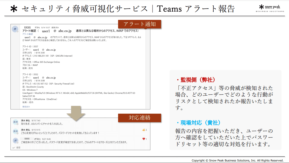Viewport: 289px width, 163px height.
Task: Click the Safari/537.36 line
Action: pyautogui.click(x=28, y=96)
